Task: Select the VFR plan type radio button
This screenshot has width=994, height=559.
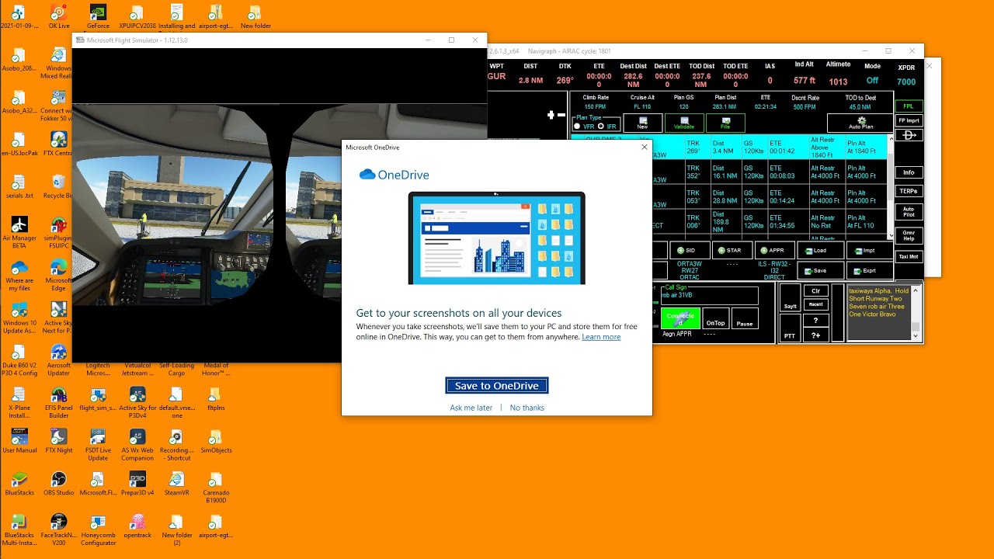Action: point(577,126)
